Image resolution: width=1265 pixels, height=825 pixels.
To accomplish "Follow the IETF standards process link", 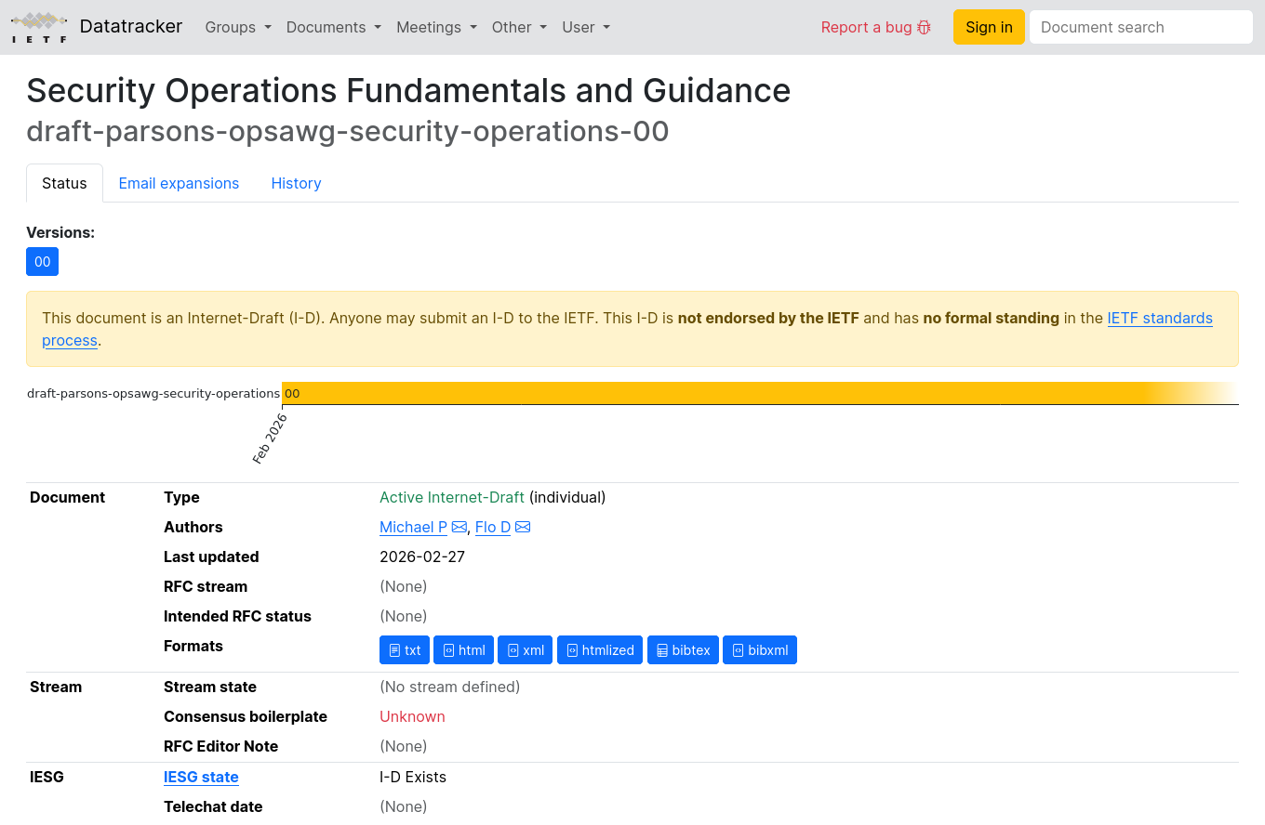I will click(1159, 318).
